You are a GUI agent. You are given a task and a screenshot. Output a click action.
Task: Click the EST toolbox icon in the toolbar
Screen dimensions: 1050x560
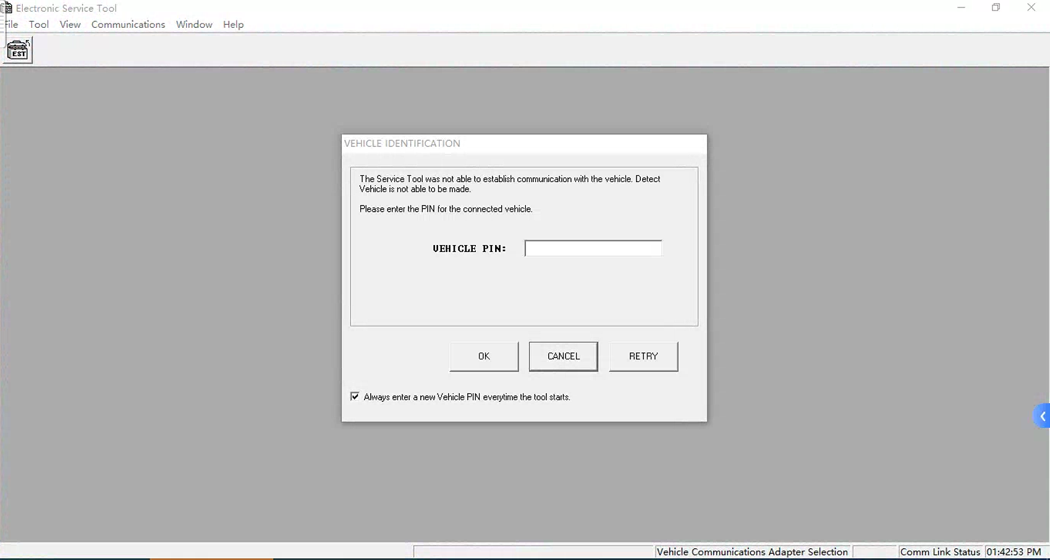17,50
